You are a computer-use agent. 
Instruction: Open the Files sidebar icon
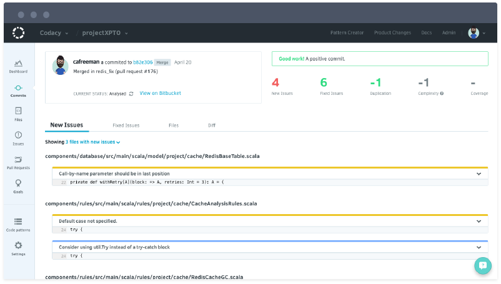point(18,113)
